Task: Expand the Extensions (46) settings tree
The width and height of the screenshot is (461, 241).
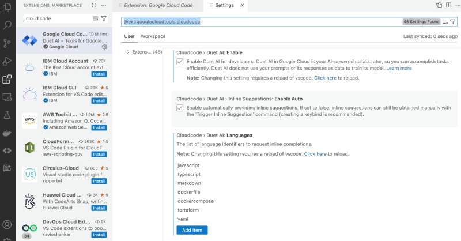Action: click(x=128, y=52)
